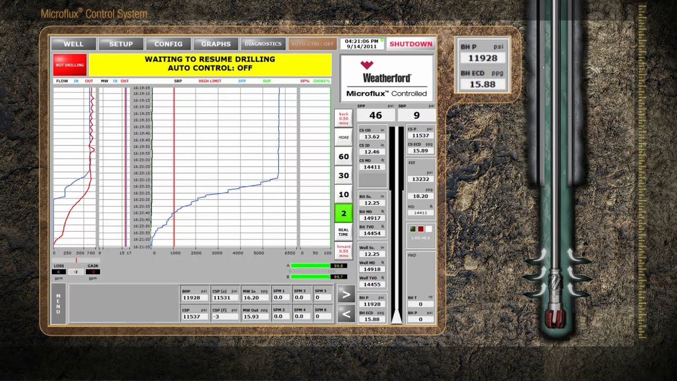The image size is (677, 381).
Task: Click the Well MD value 14918
Action: (x=372, y=269)
